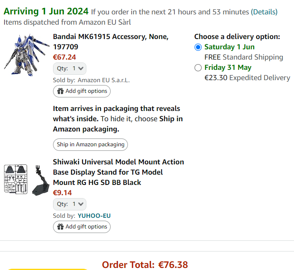Viewport: 294px width, 270px height.
Task: Click chevron arrow on Shiwaki quantity selector
Action: coord(81,204)
